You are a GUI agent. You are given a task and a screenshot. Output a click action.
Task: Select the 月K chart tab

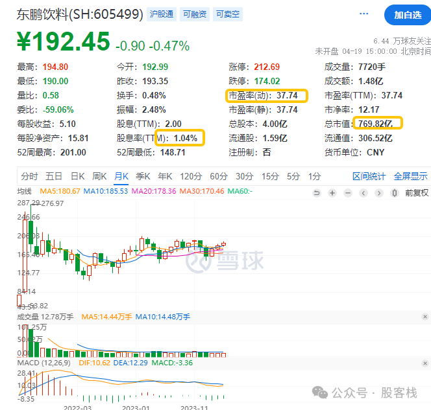[x=121, y=176]
